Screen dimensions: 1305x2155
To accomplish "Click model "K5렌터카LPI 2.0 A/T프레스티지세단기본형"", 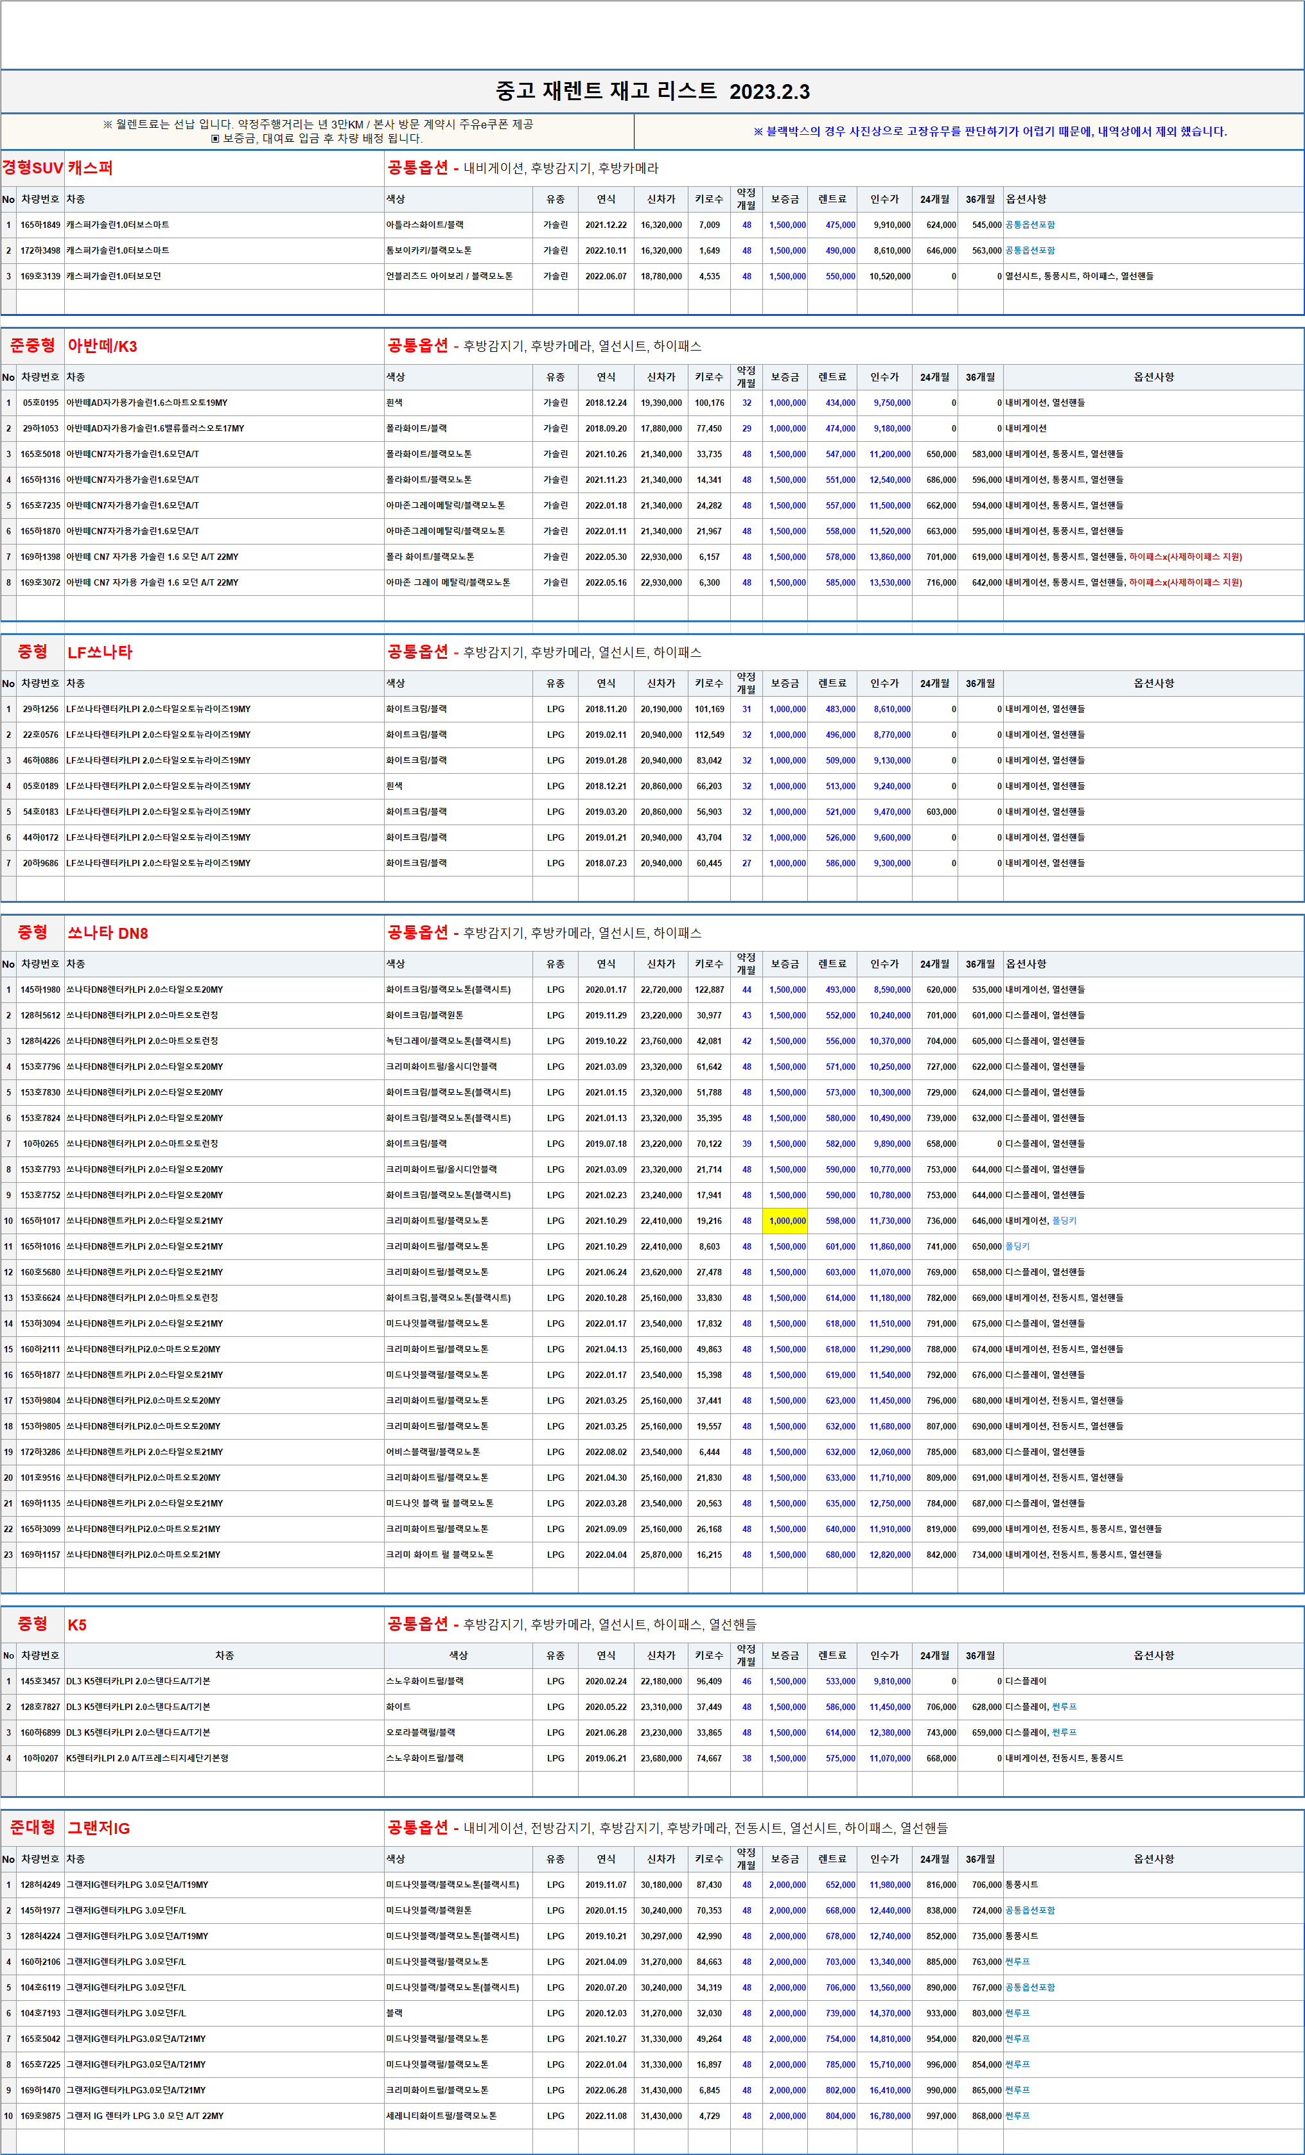I will pyautogui.click(x=147, y=1758).
